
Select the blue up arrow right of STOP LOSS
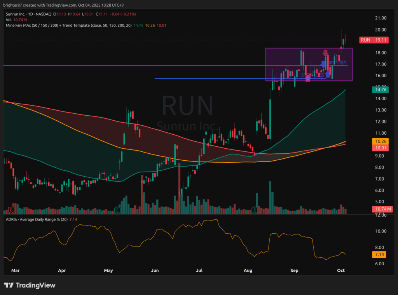328,73
